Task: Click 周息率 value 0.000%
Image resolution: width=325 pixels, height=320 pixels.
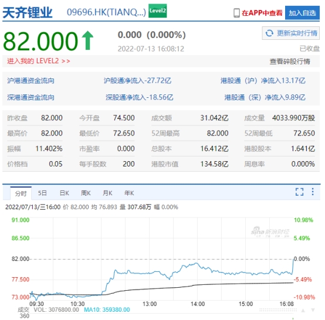Action: (303, 164)
